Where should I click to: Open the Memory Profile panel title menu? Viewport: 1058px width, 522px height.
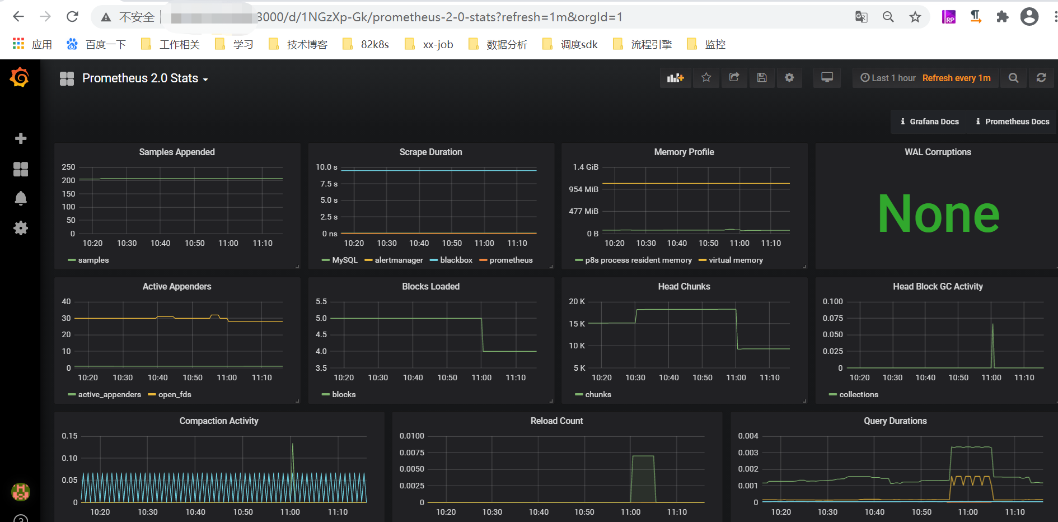[x=684, y=152]
